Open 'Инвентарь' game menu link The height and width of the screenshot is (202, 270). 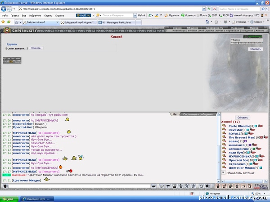[179, 31]
